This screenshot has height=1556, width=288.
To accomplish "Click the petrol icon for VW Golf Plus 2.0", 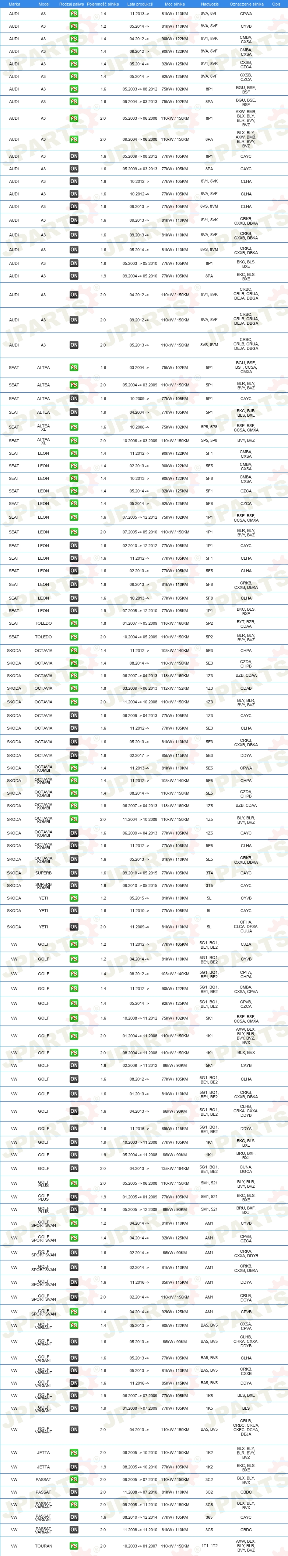I will click(x=74, y=1183).
